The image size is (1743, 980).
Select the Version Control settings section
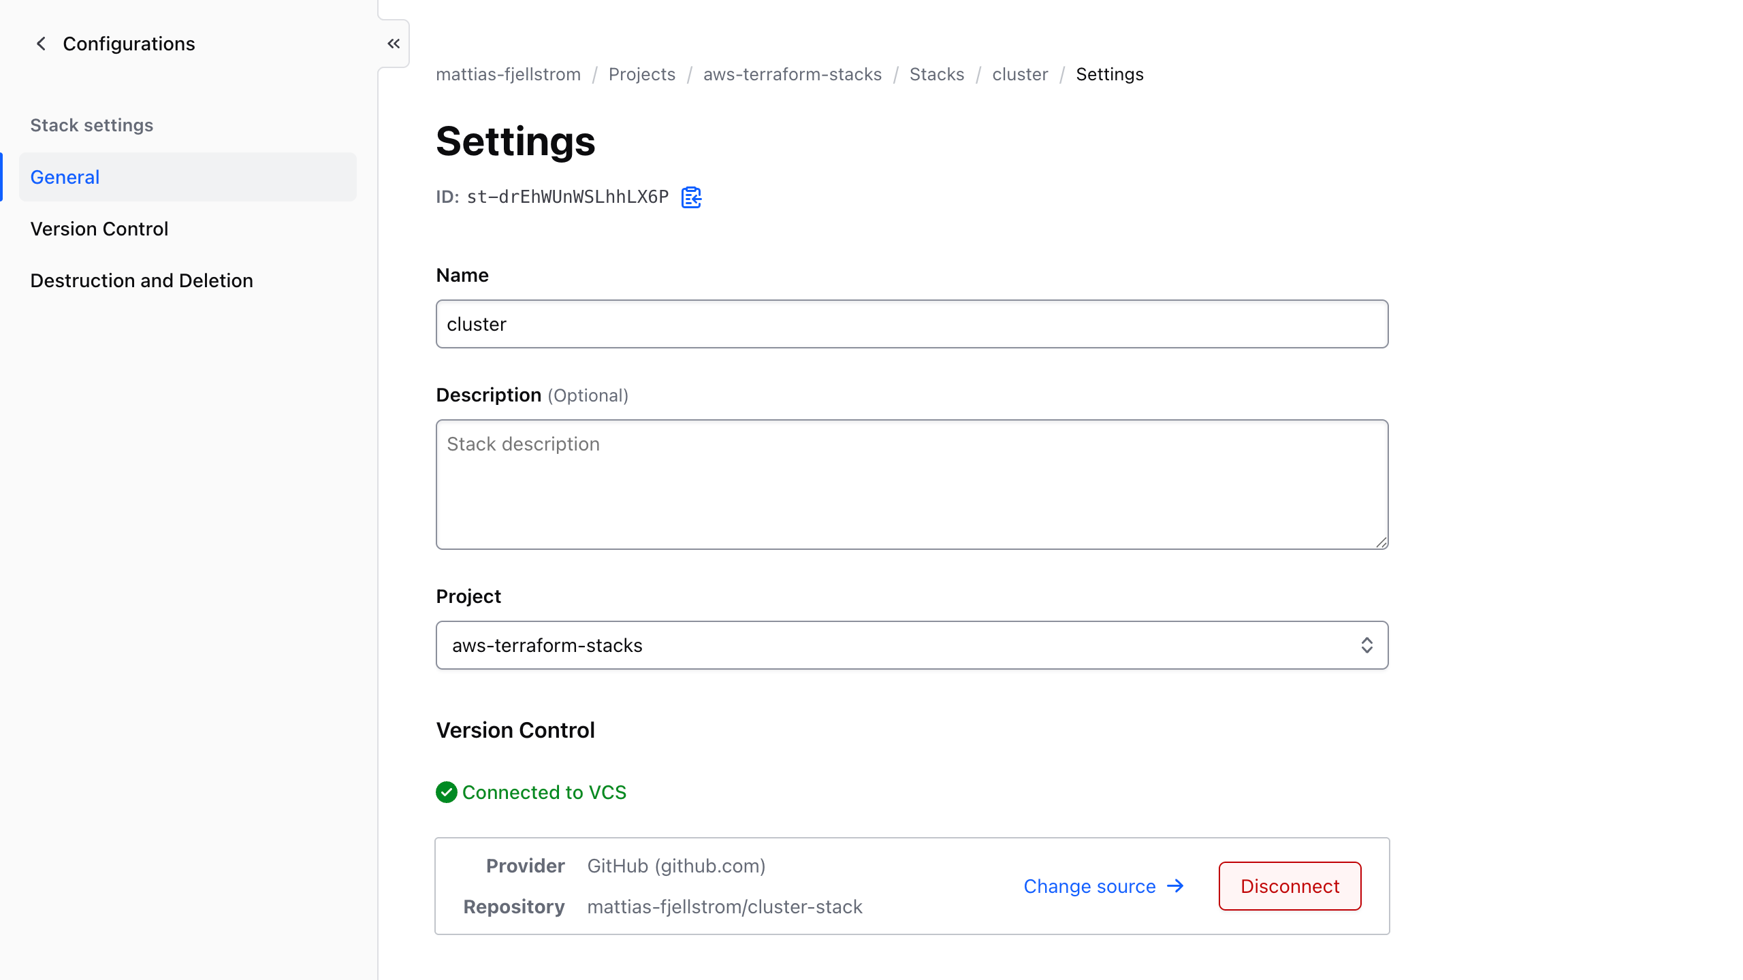[99, 229]
